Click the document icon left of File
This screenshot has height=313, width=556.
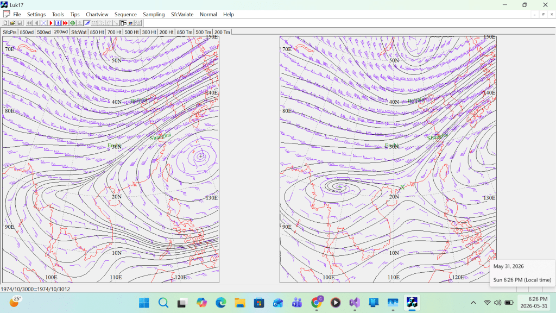coord(7,14)
